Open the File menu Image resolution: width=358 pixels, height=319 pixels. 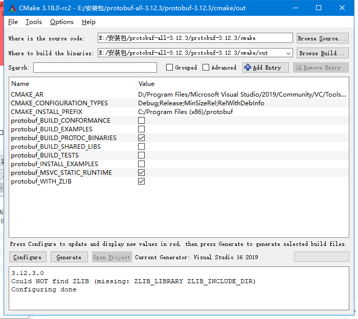tap(13, 22)
